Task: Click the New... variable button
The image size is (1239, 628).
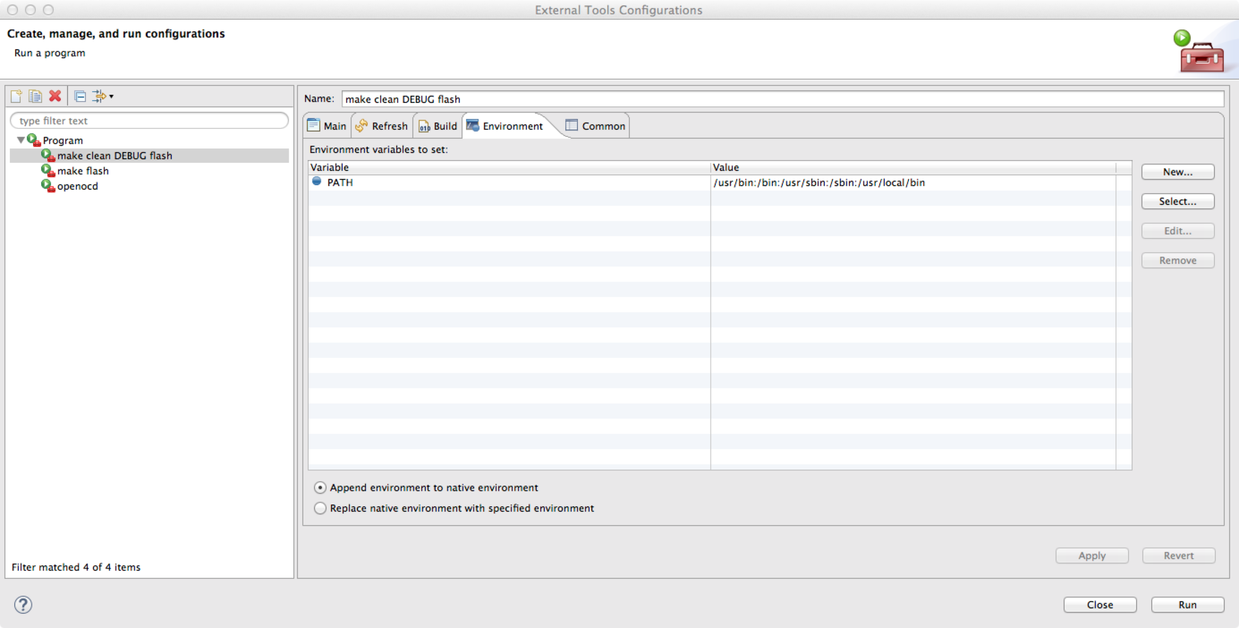Action: [x=1177, y=172]
